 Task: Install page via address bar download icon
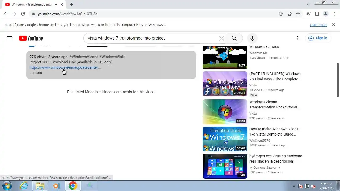pos(281,14)
